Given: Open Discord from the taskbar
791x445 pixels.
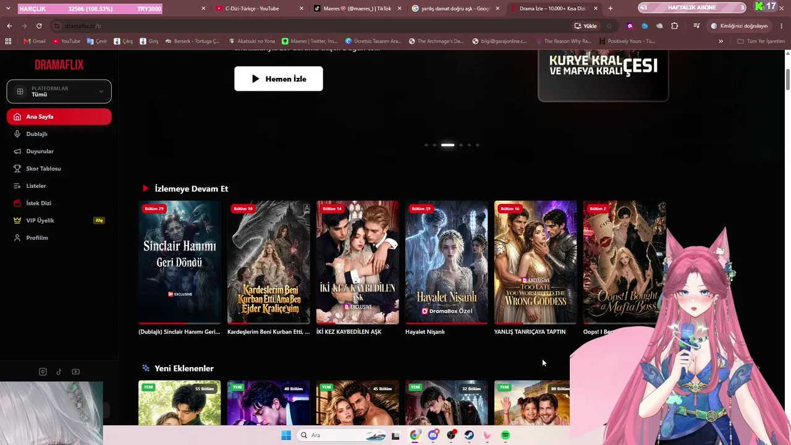Looking at the screenshot, I should coord(433,435).
